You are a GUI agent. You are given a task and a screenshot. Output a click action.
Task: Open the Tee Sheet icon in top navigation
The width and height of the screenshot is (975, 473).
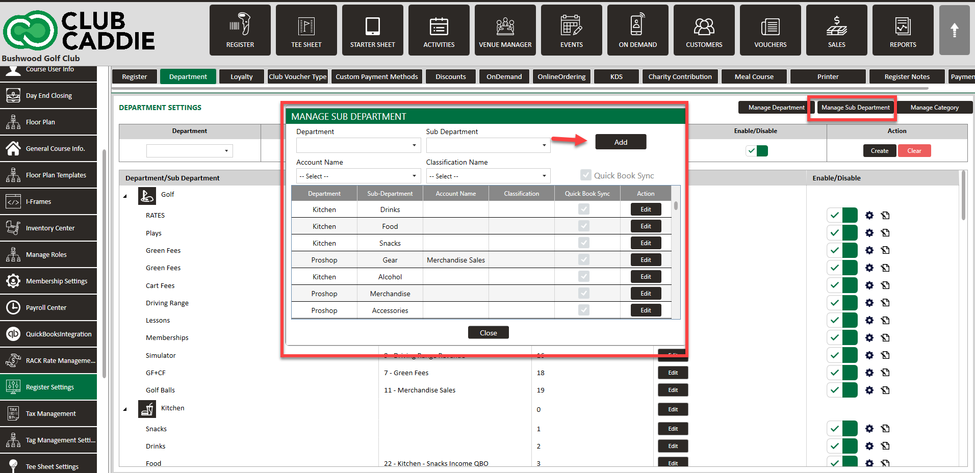306,30
